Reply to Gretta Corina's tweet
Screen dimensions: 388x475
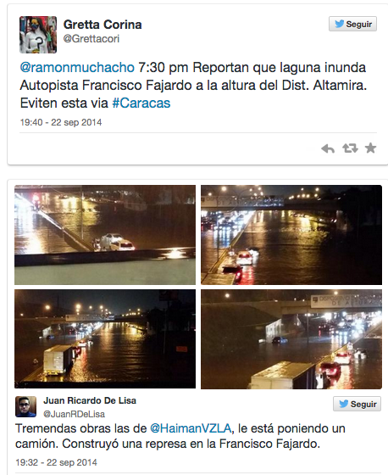328,148
